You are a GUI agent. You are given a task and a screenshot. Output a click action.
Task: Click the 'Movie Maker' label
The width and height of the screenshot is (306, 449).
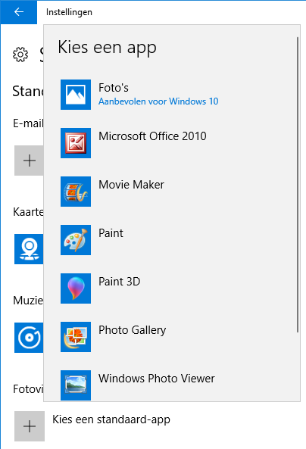pos(131,185)
